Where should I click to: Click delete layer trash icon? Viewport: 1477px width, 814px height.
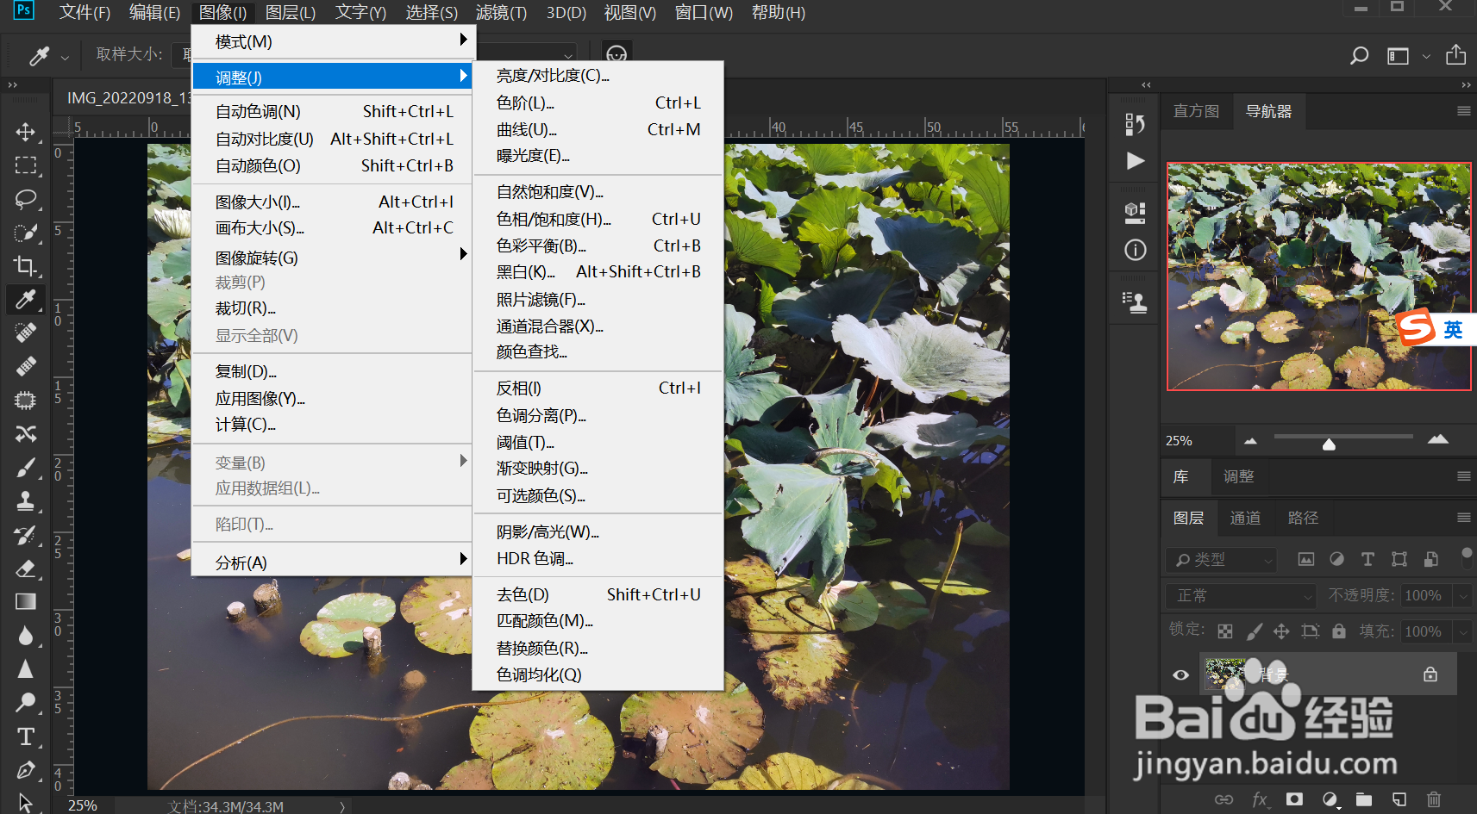[x=1433, y=799]
